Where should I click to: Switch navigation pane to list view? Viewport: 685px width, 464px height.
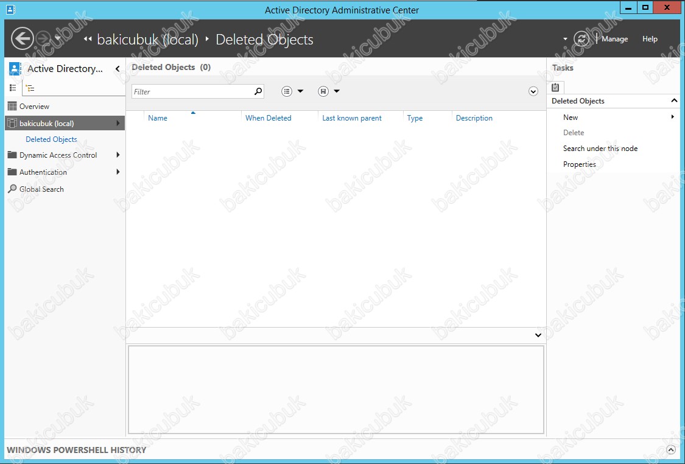click(x=13, y=88)
